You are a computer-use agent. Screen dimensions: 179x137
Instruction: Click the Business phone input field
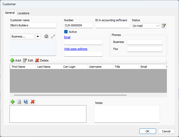click(145, 42)
